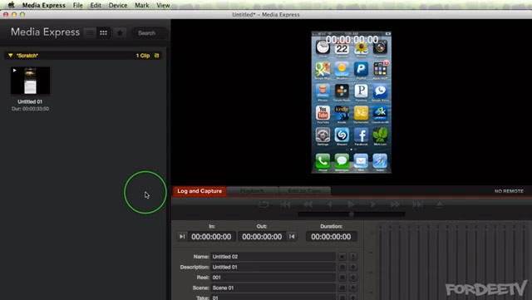Screen dimensions: 532x300
Task: Click the plus button on Scene row
Action: pos(352,288)
